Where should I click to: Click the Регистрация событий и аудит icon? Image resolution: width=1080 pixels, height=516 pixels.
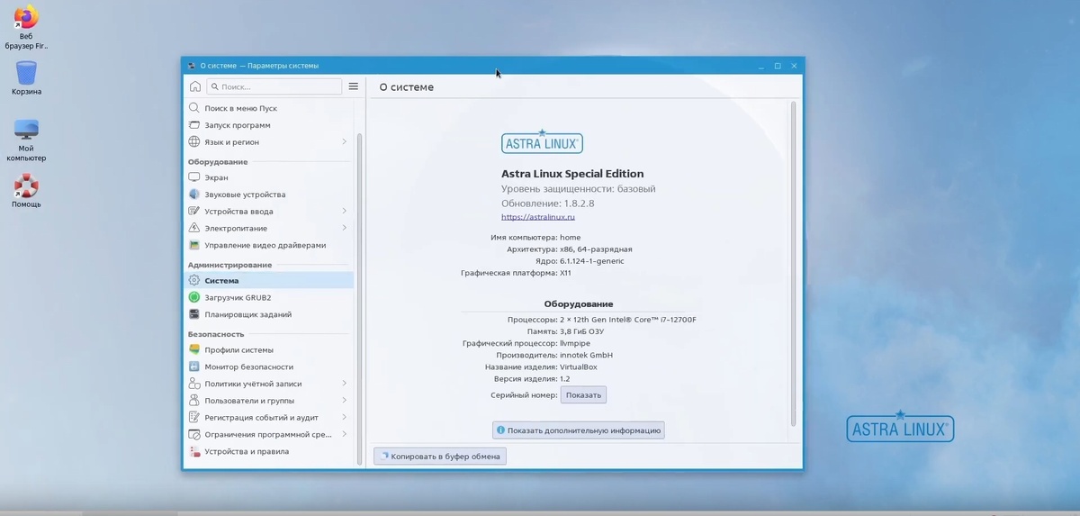pyautogui.click(x=194, y=417)
